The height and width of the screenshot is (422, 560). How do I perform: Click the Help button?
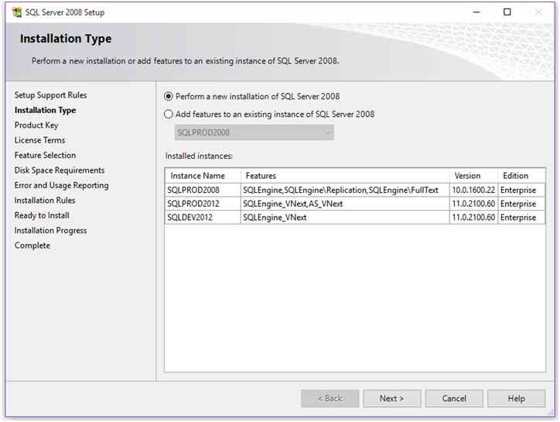tap(516, 399)
